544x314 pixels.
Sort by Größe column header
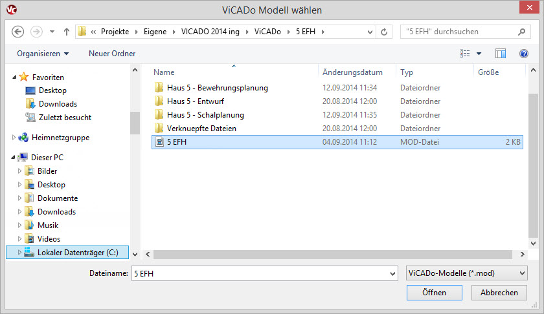click(x=488, y=72)
